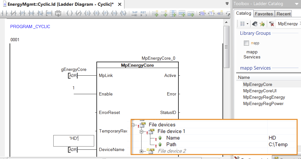
Task: Collapse the File devices tree node
Action: coord(133,125)
